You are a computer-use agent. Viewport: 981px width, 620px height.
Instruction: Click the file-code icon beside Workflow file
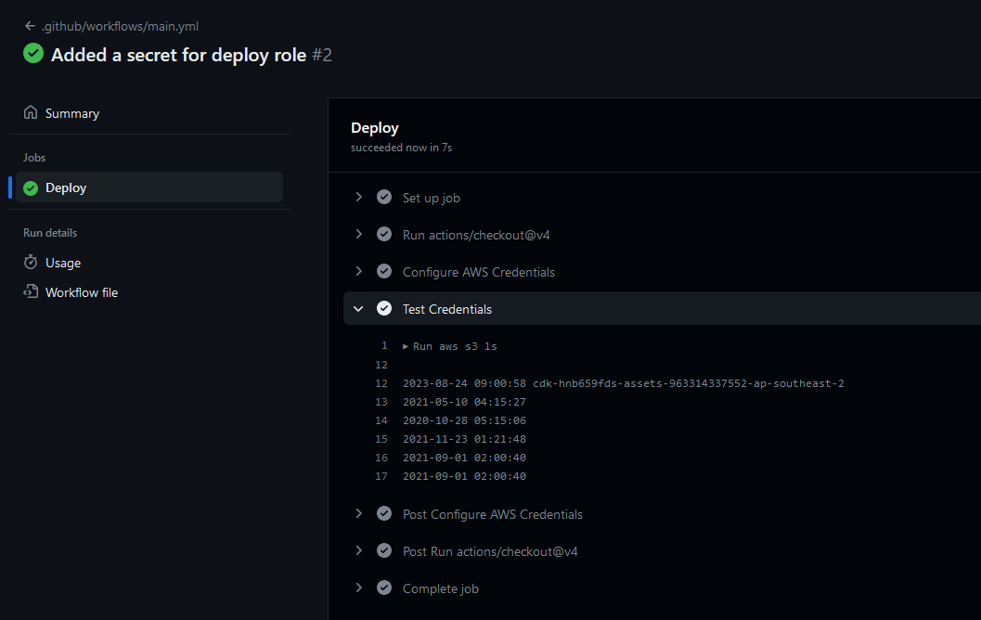31,291
